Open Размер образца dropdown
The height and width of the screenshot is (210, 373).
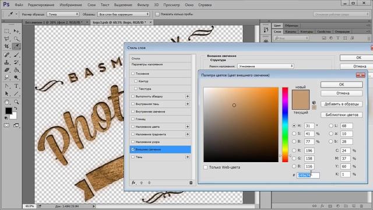click(63, 14)
